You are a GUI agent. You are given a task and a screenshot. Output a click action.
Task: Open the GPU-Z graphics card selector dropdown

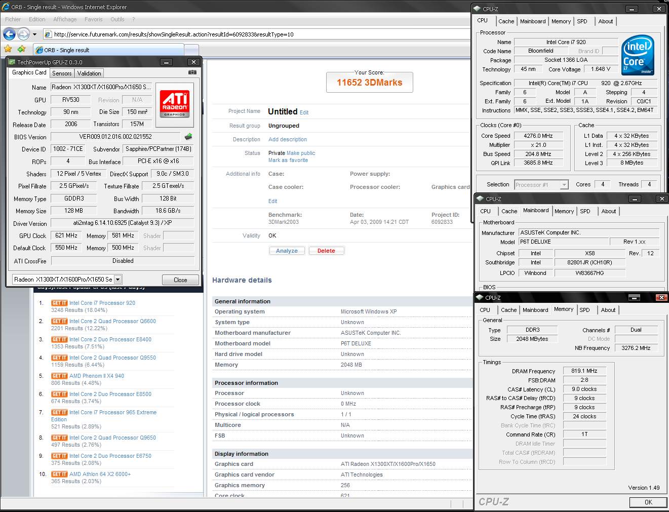pyautogui.click(x=117, y=279)
